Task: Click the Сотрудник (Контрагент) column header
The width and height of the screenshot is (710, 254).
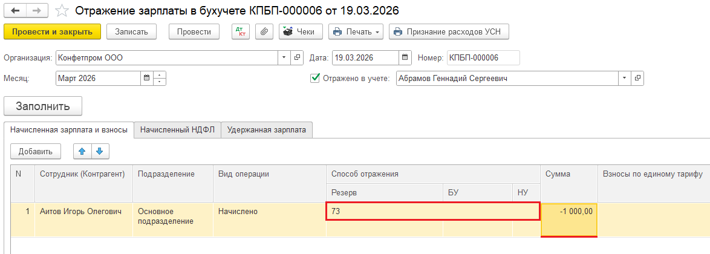Action: tap(83, 183)
